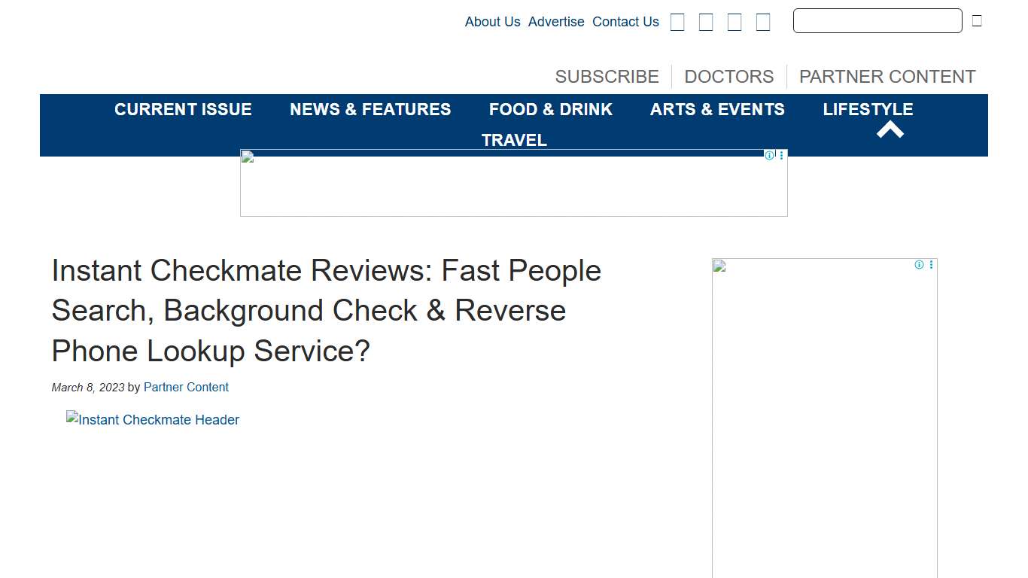
Task: Open the banner ad's three-dot options
Action: [781, 155]
